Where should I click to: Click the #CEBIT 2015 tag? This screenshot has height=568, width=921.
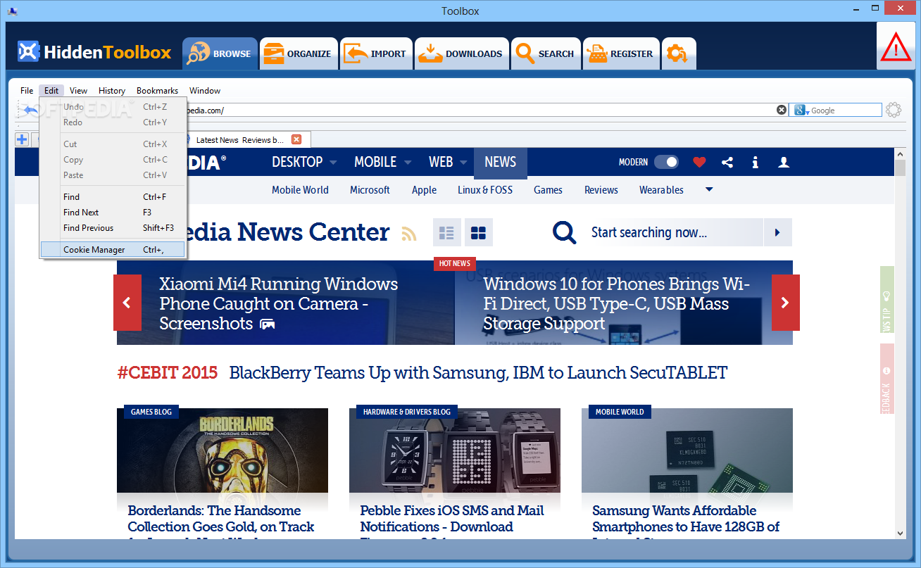[168, 373]
